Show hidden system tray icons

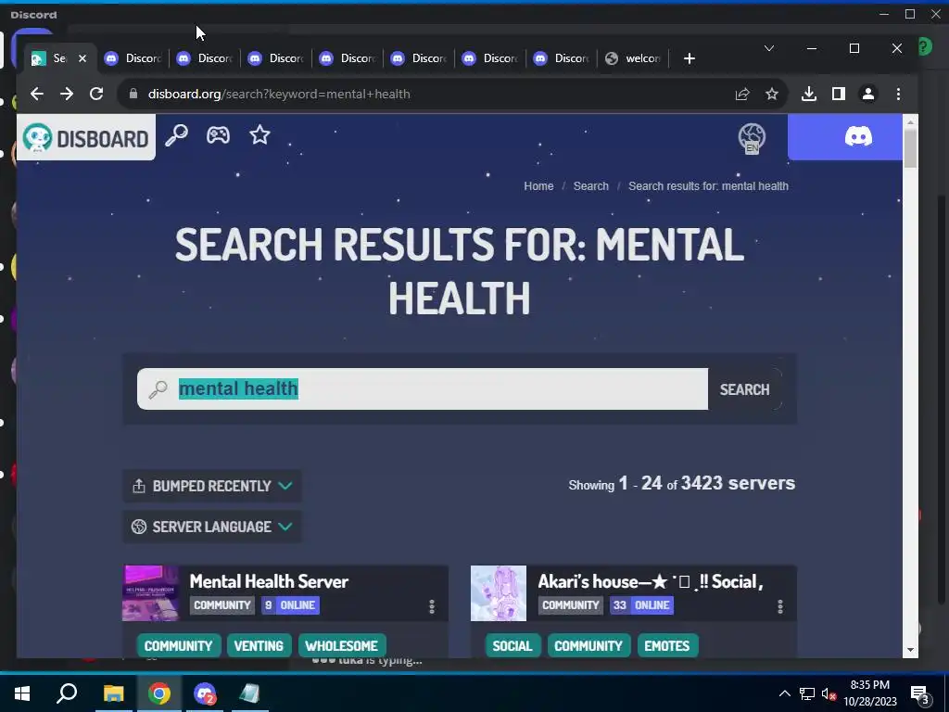(784, 693)
